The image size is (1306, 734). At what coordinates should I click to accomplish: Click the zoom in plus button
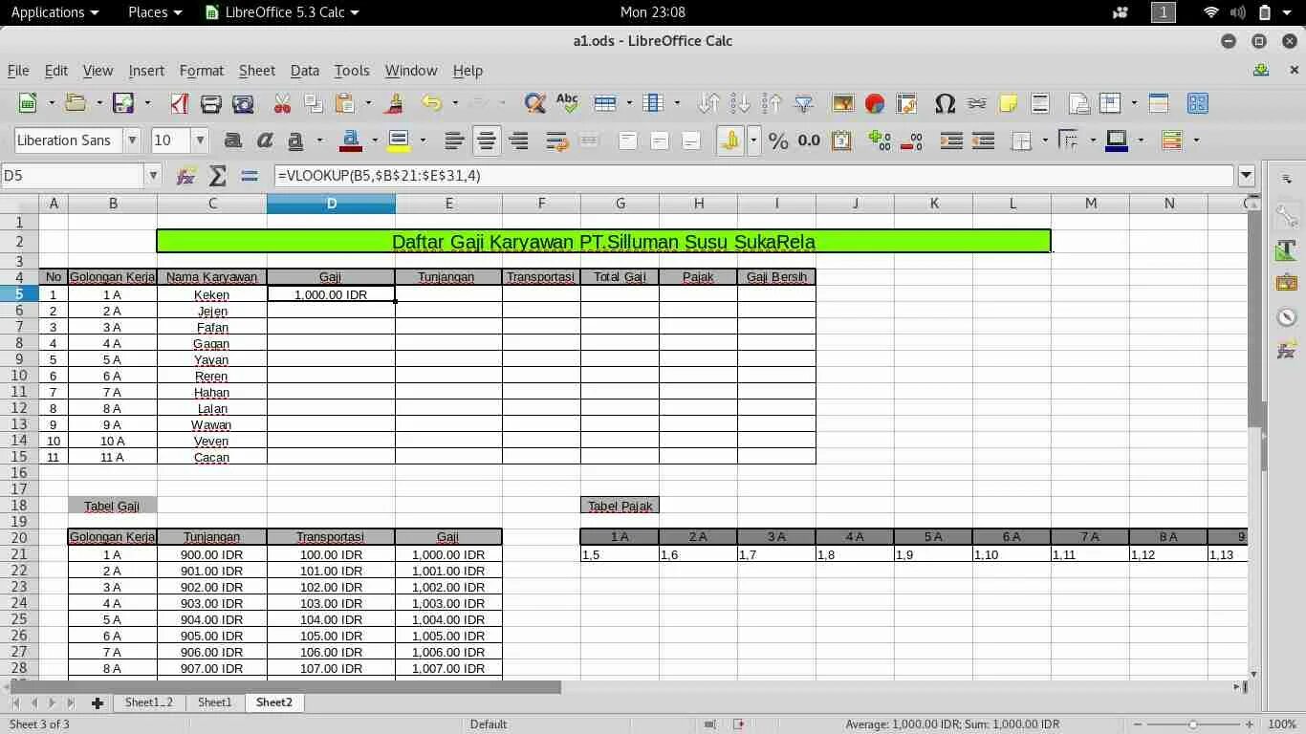click(1250, 724)
